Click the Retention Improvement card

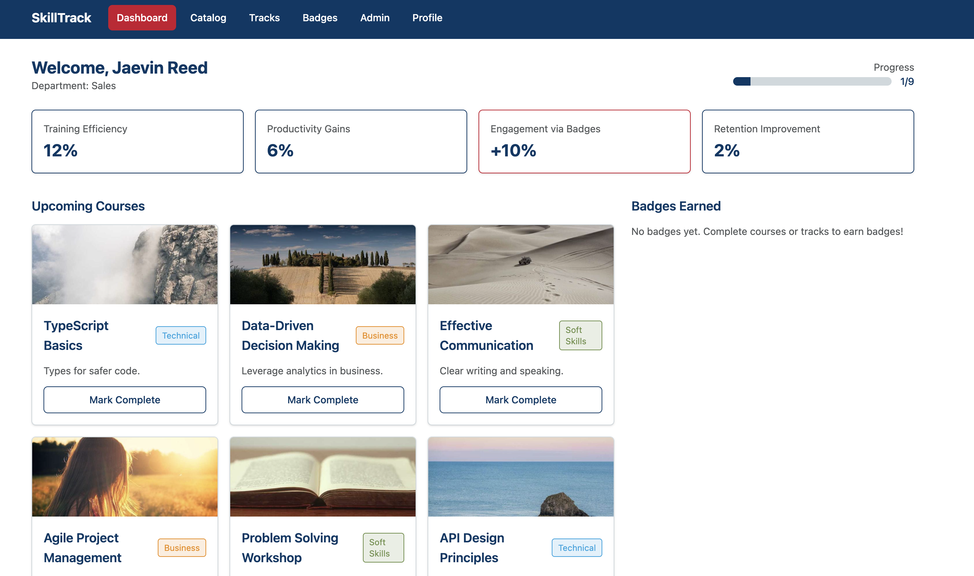(x=807, y=141)
